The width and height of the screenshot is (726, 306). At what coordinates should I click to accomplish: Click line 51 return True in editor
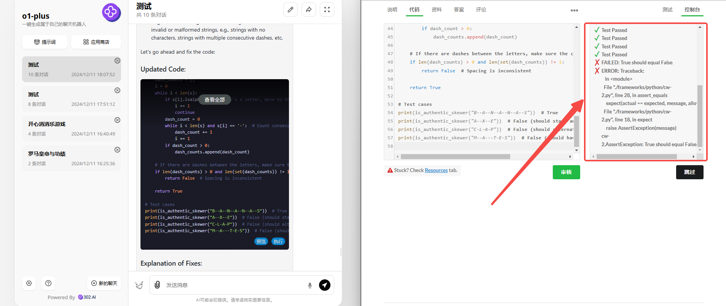(x=425, y=88)
